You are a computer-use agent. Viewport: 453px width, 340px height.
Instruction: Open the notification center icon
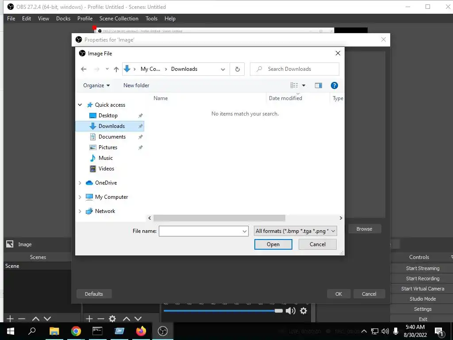point(439,331)
